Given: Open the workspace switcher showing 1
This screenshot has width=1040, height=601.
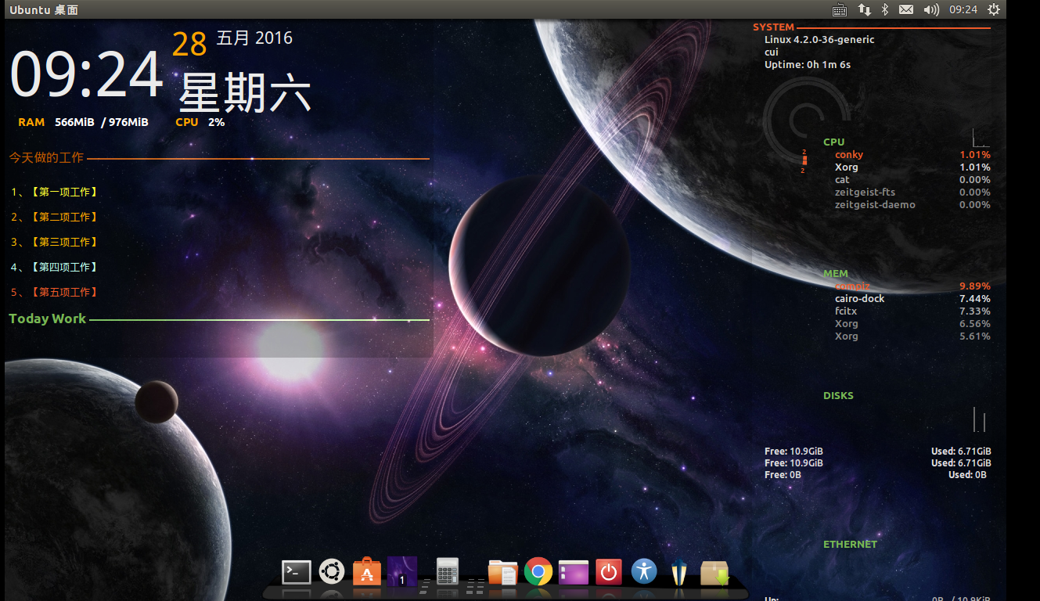Looking at the screenshot, I should [x=402, y=571].
